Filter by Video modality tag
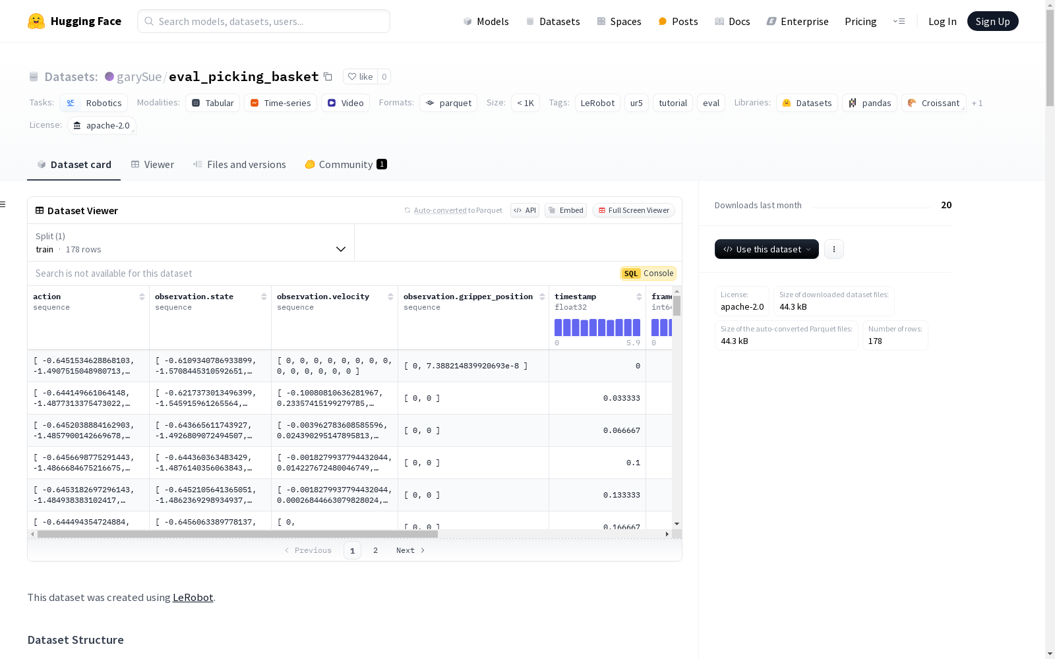This screenshot has height=659, width=1055. 346,103
